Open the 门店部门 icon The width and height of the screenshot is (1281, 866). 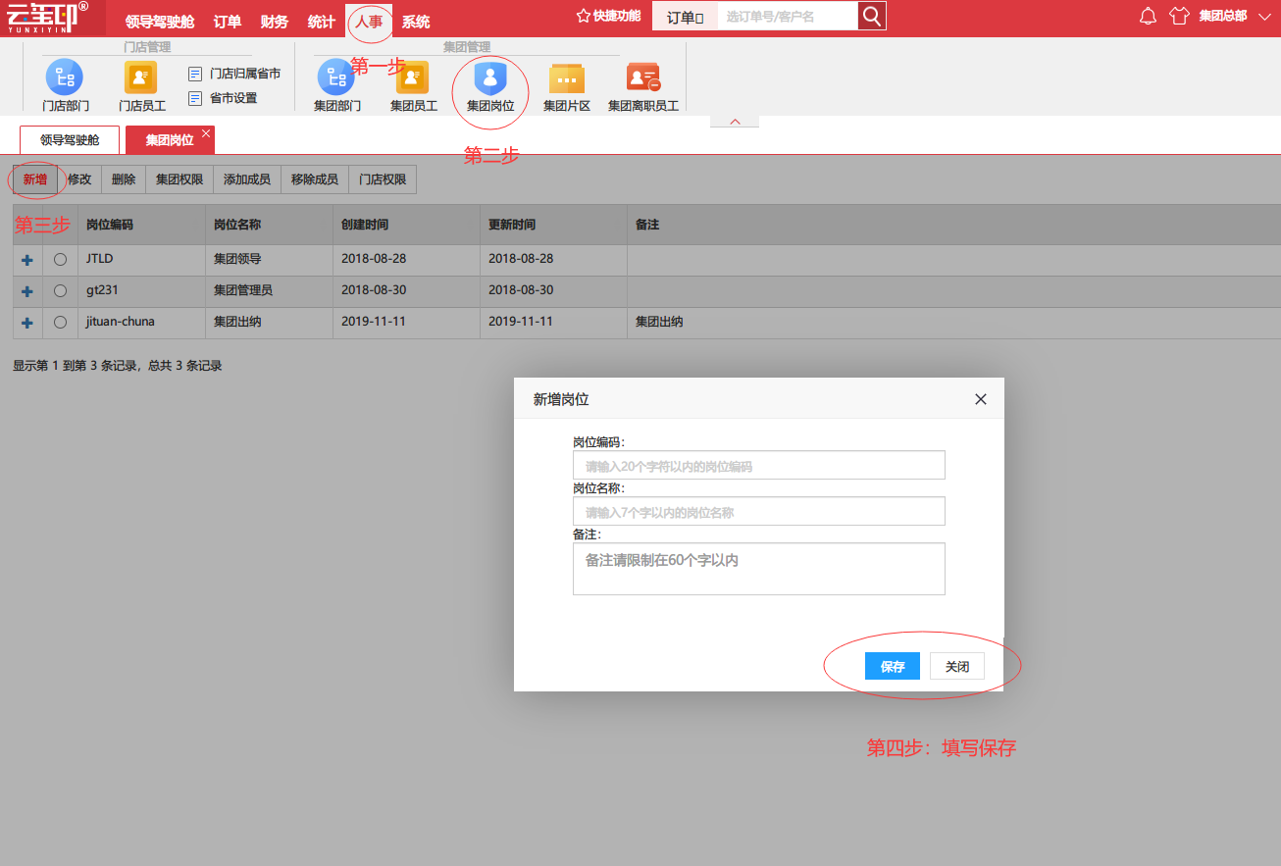tap(65, 77)
